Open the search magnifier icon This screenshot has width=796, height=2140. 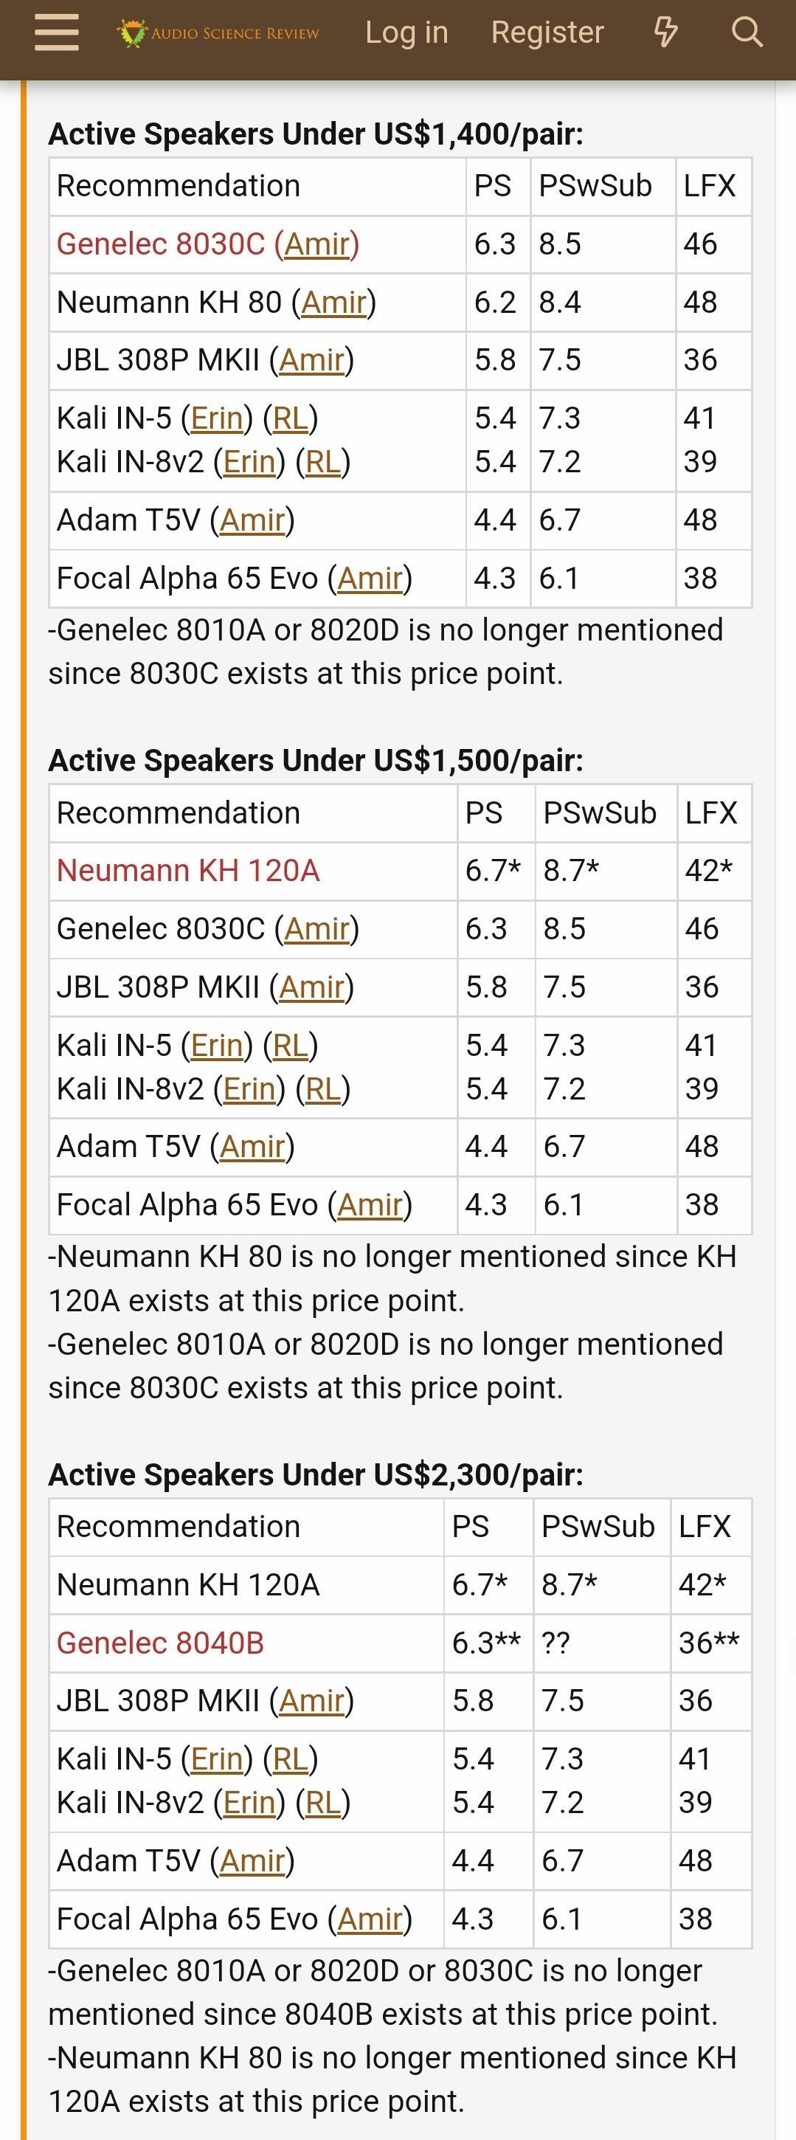pyautogui.click(x=746, y=33)
